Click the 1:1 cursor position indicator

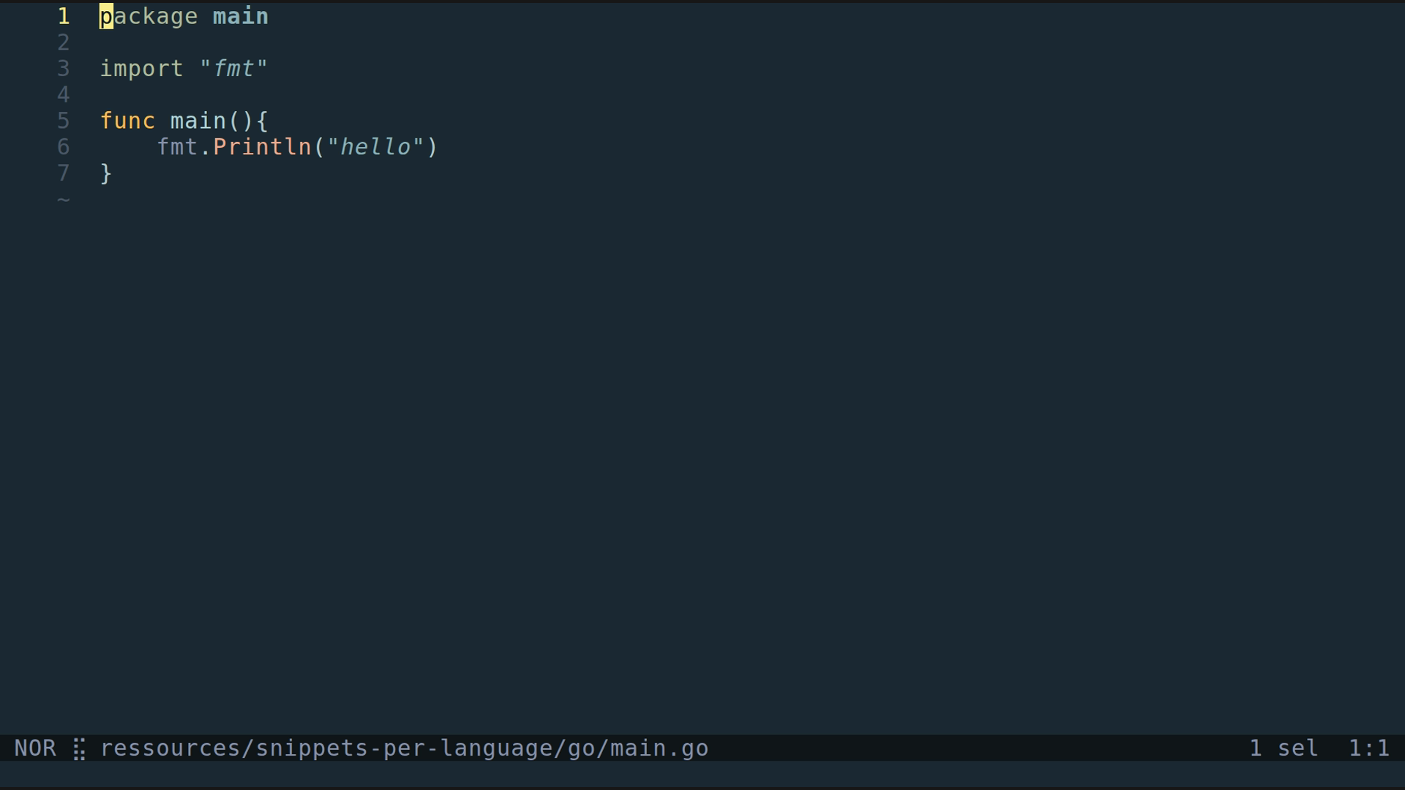pyautogui.click(x=1368, y=748)
